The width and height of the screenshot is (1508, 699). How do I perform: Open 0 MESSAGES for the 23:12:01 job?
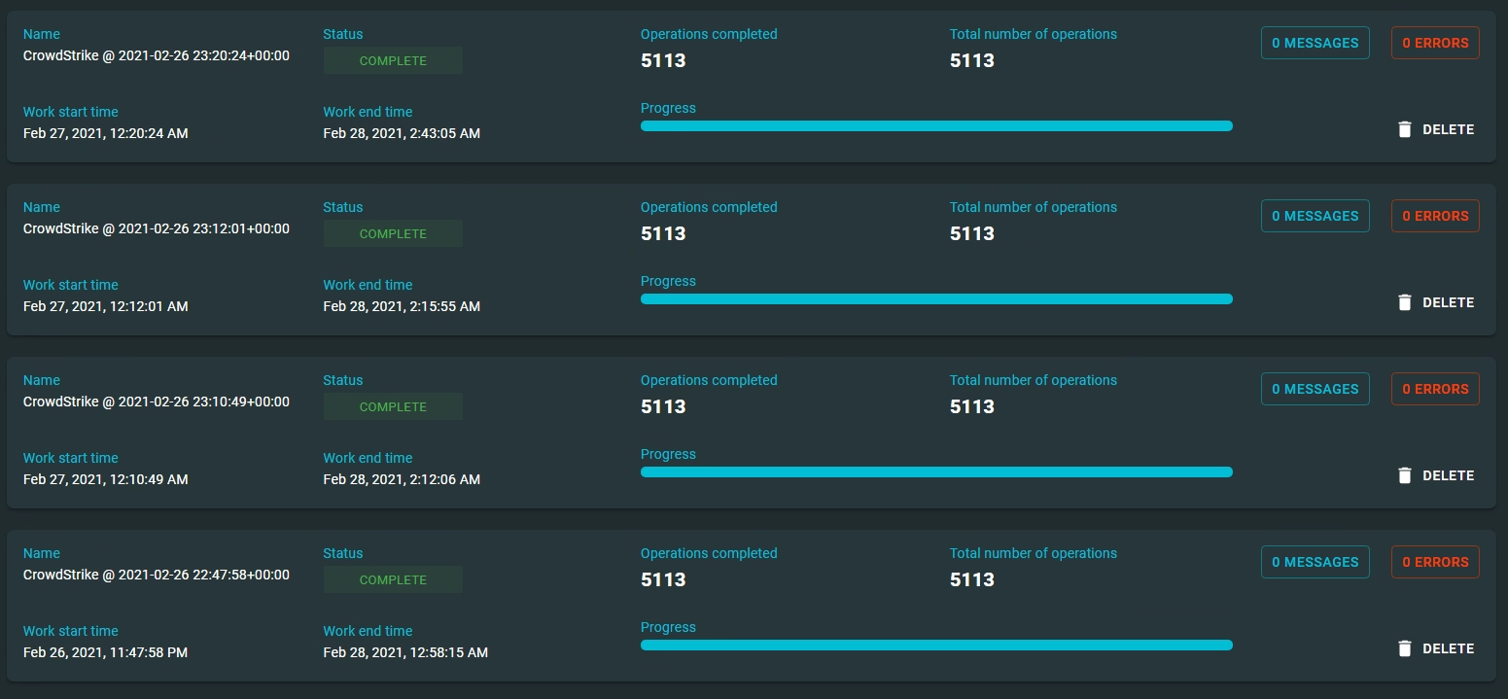click(1315, 215)
